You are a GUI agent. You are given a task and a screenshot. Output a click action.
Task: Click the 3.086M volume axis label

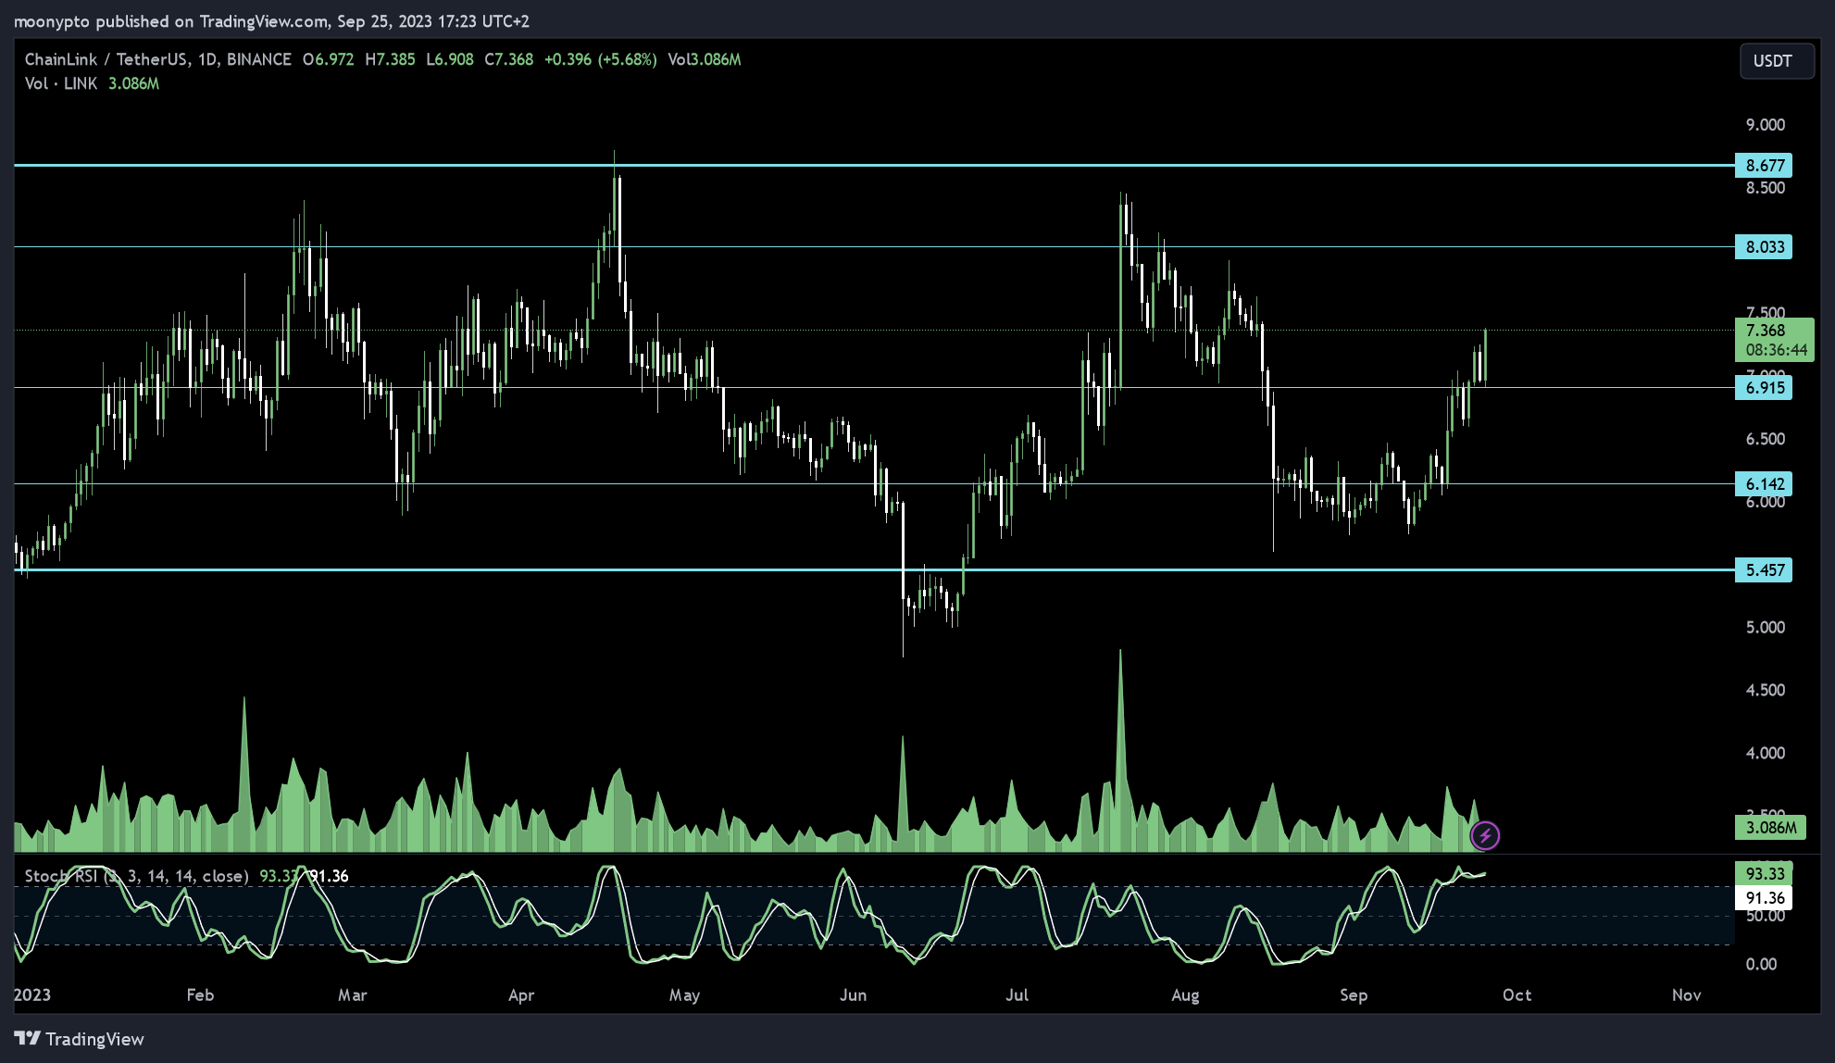click(1770, 828)
